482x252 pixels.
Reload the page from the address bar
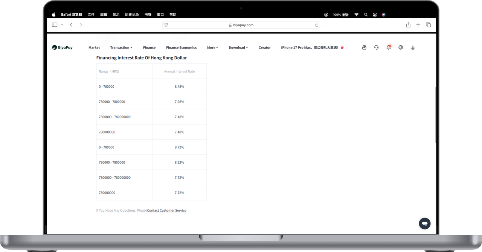[x=317, y=25]
